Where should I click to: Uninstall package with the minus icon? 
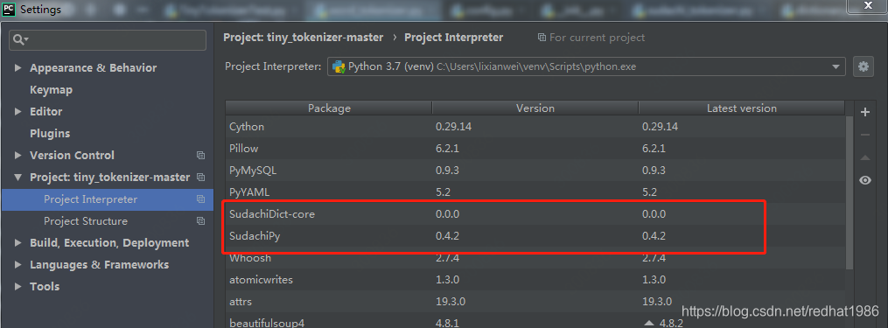pyautogui.click(x=864, y=135)
